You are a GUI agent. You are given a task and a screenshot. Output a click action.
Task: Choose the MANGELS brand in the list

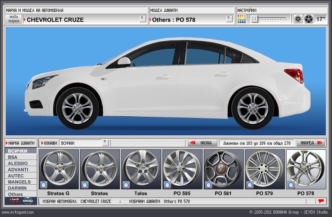21,182
